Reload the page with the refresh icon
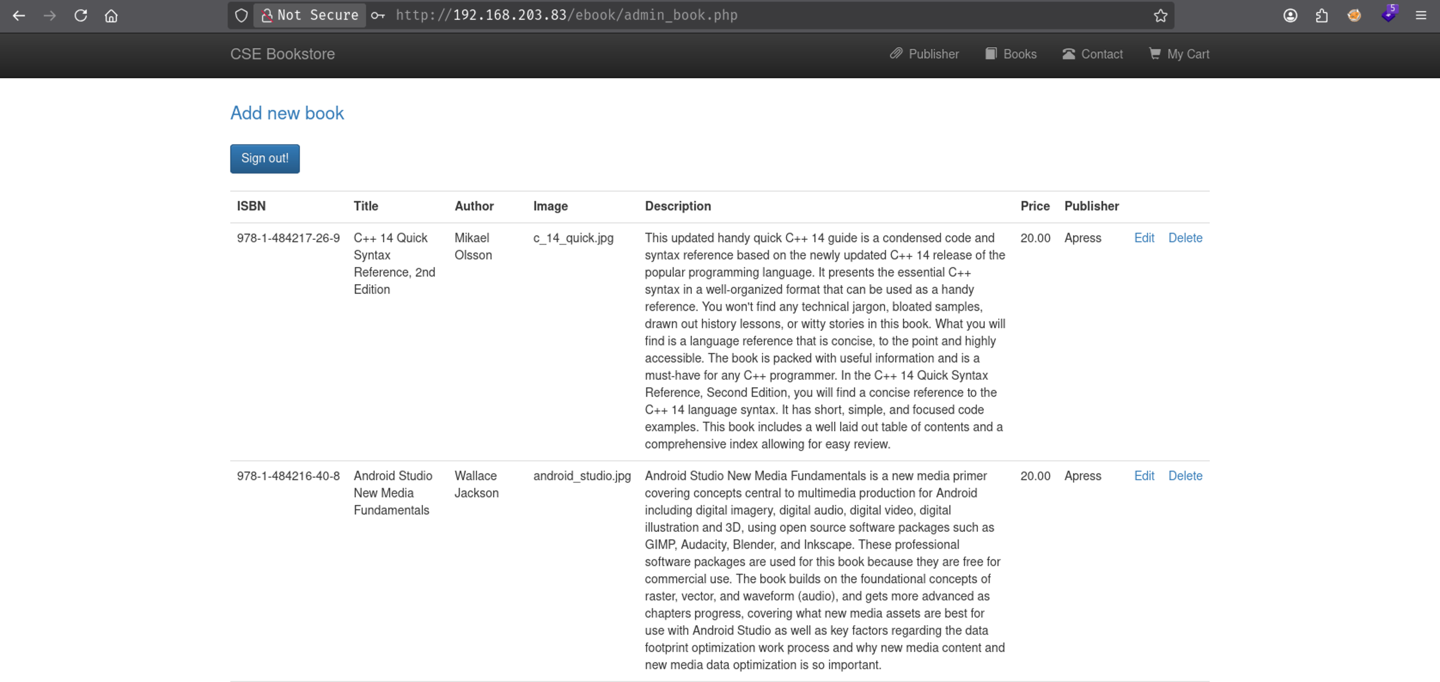 tap(80, 15)
